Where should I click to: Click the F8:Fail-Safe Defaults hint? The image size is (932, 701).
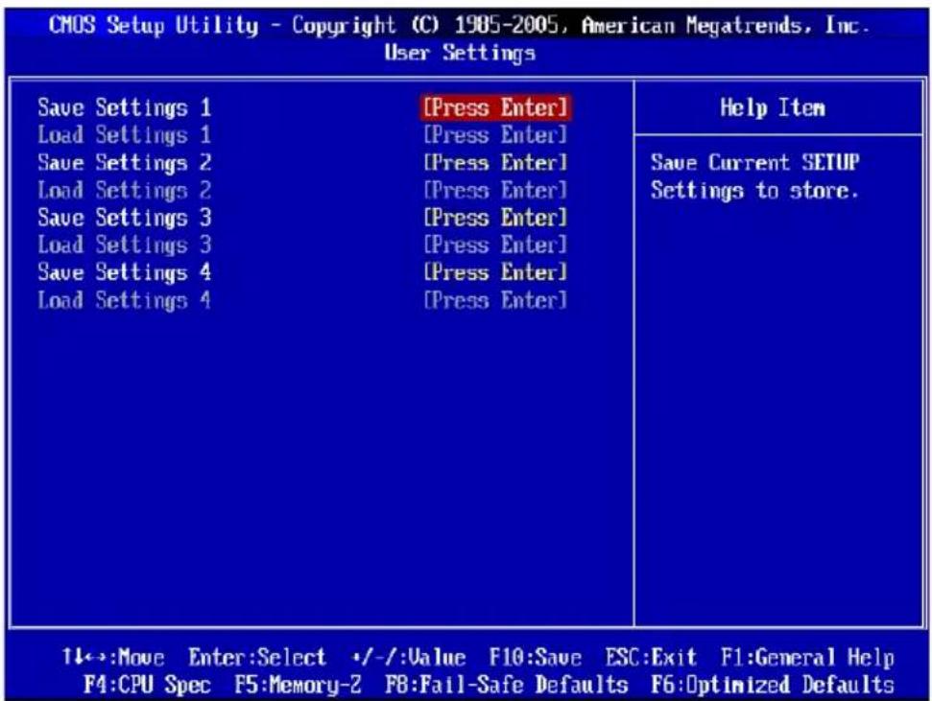507,685
